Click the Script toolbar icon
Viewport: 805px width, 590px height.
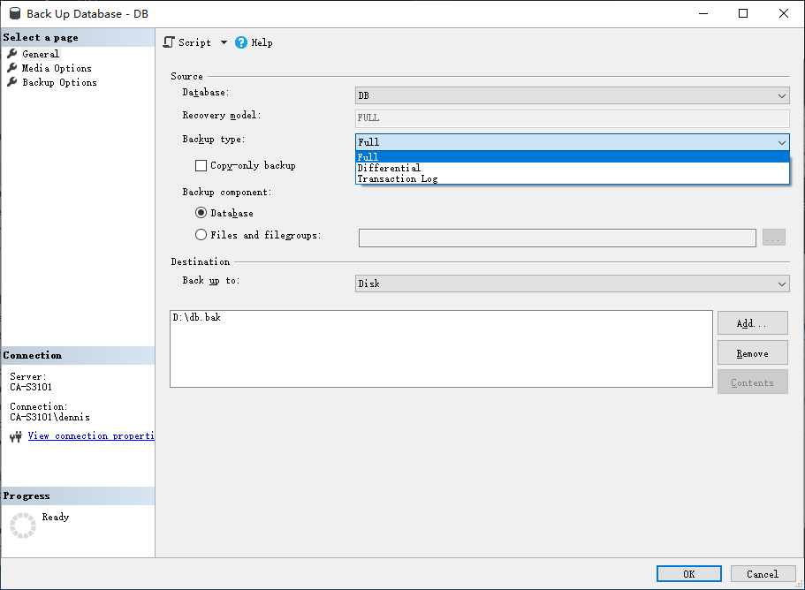(x=170, y=42)
